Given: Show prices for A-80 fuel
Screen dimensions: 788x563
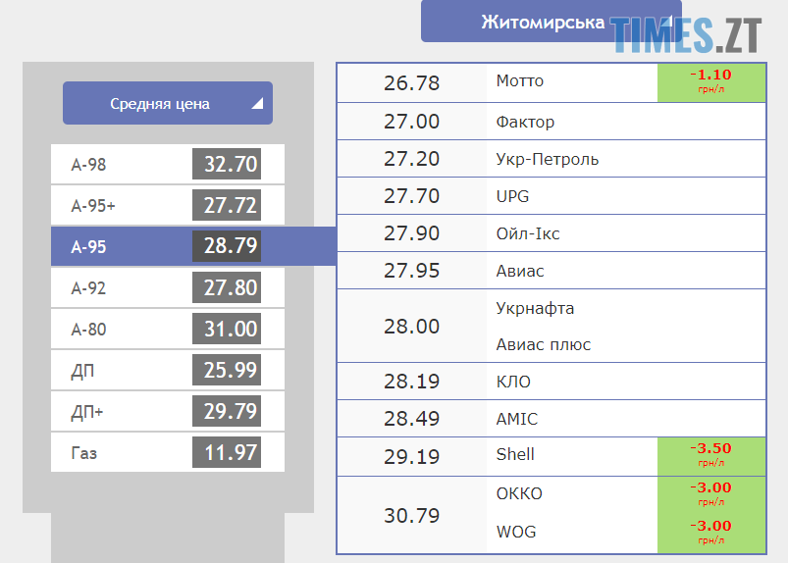Looking at the screenshot, I should point(167,329).
